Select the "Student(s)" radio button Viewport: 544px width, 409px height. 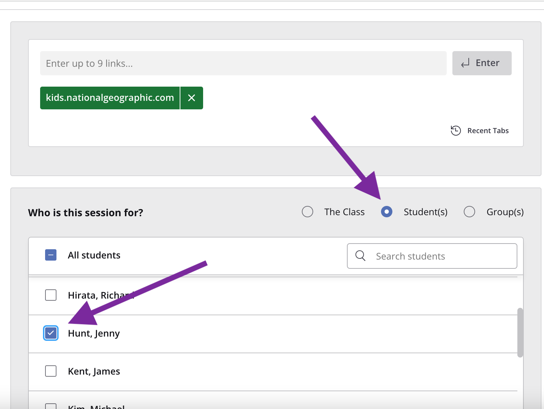[386, 211]
